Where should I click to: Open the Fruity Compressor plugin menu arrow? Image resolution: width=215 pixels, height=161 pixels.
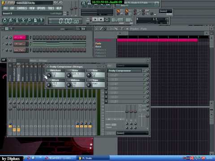(x=47, y=67)
